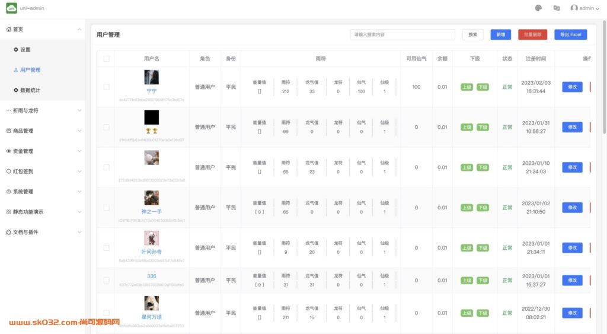Expand the 祈雨与龙符 sidebar menu
Viewport: 607px width, 334px height.
coord(79,110)
